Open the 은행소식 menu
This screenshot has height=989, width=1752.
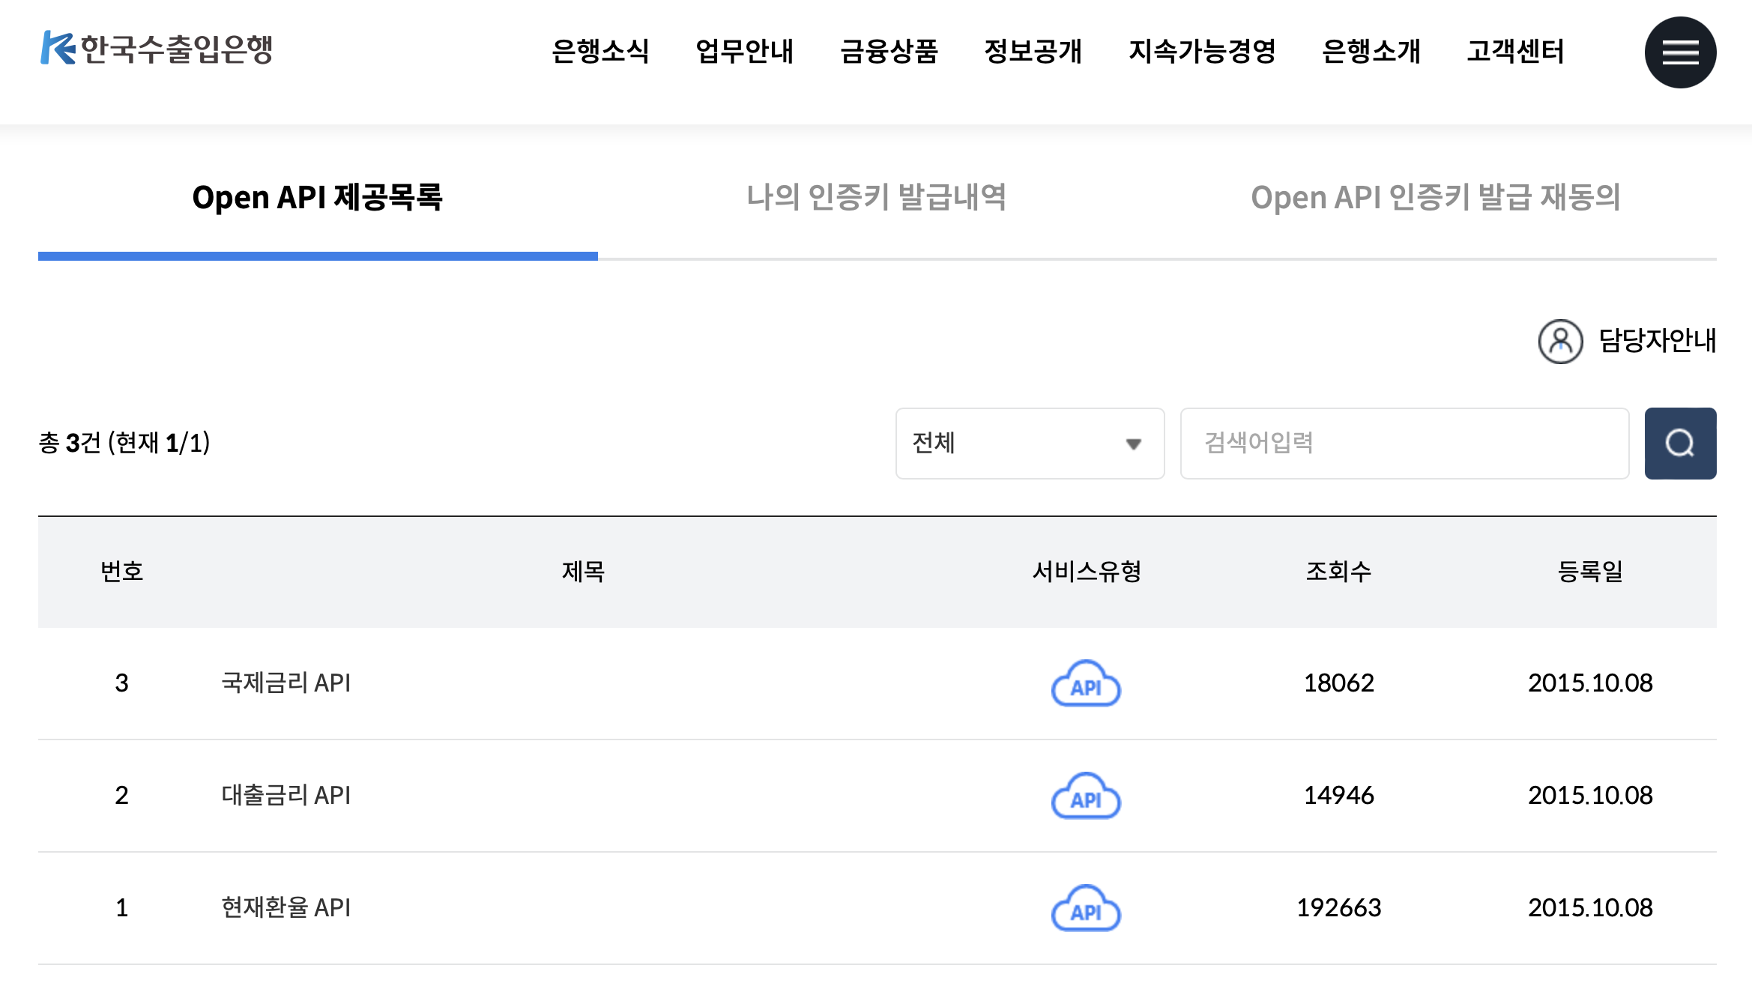599,51
